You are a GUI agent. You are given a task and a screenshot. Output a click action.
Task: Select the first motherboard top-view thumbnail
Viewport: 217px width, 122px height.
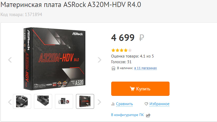click(22, 101)
